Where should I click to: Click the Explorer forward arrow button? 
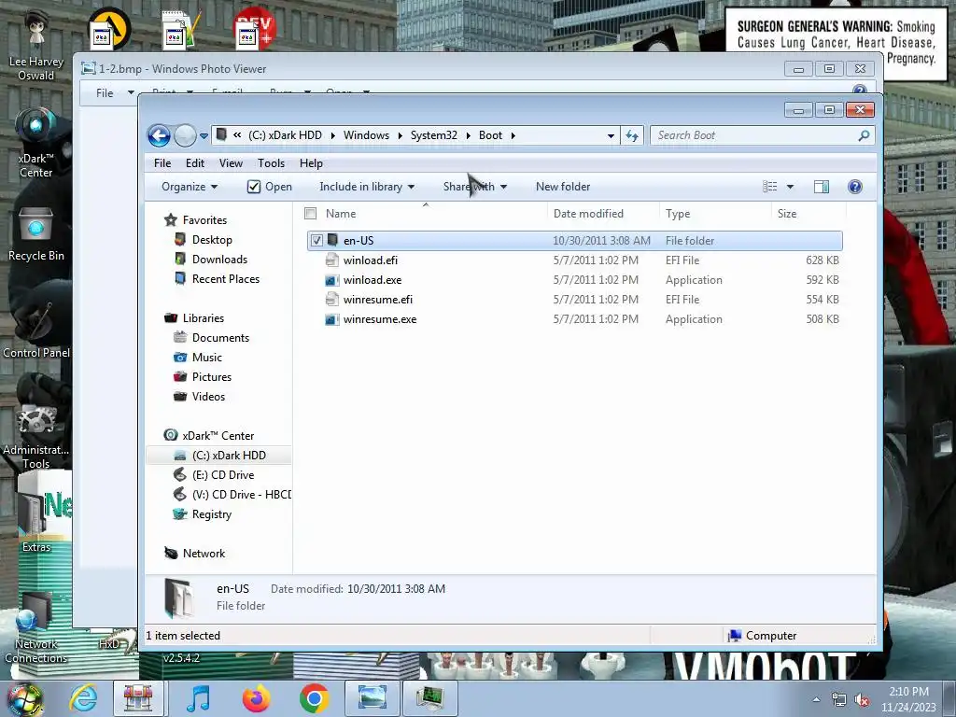click(x=185, y=135)
